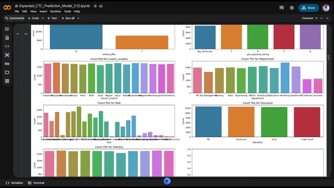The image size is (334, 188).
Task: Click the cloud saved status icon
Action: 101,6
